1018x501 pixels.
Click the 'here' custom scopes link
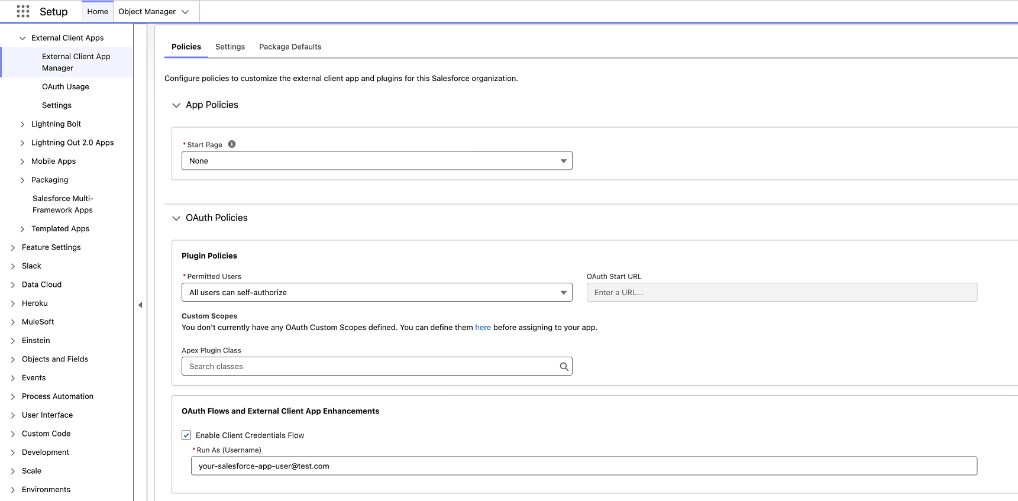483,327
